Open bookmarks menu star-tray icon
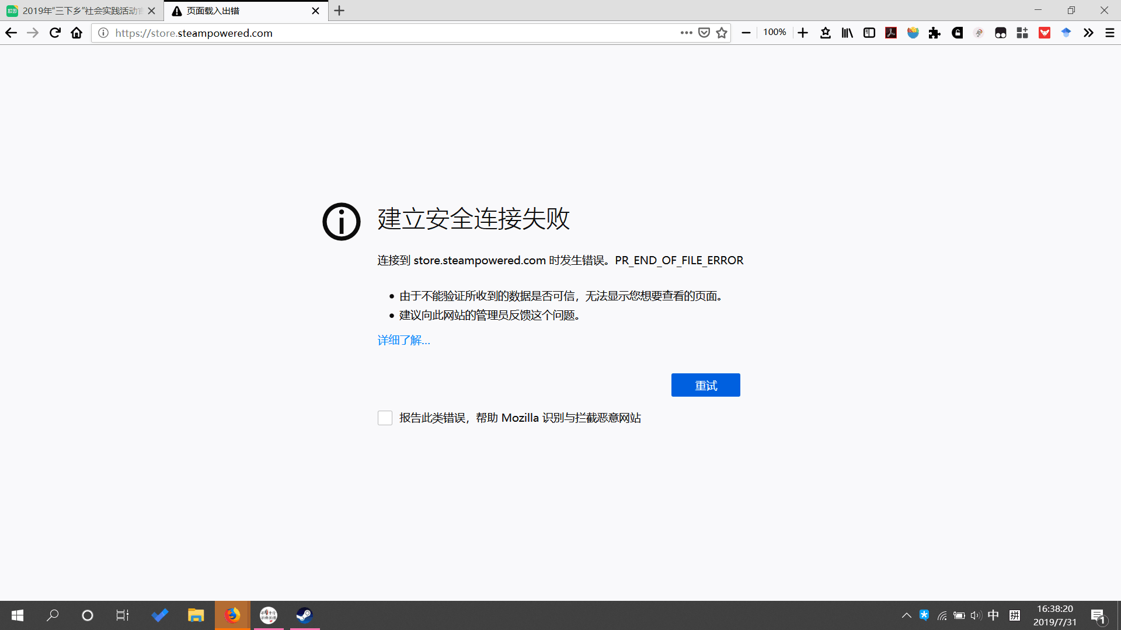1121x630 pixels. [825, 33]
